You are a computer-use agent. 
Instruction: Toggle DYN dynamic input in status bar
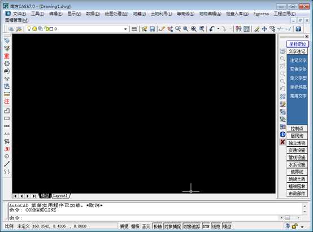coord(206,226)
